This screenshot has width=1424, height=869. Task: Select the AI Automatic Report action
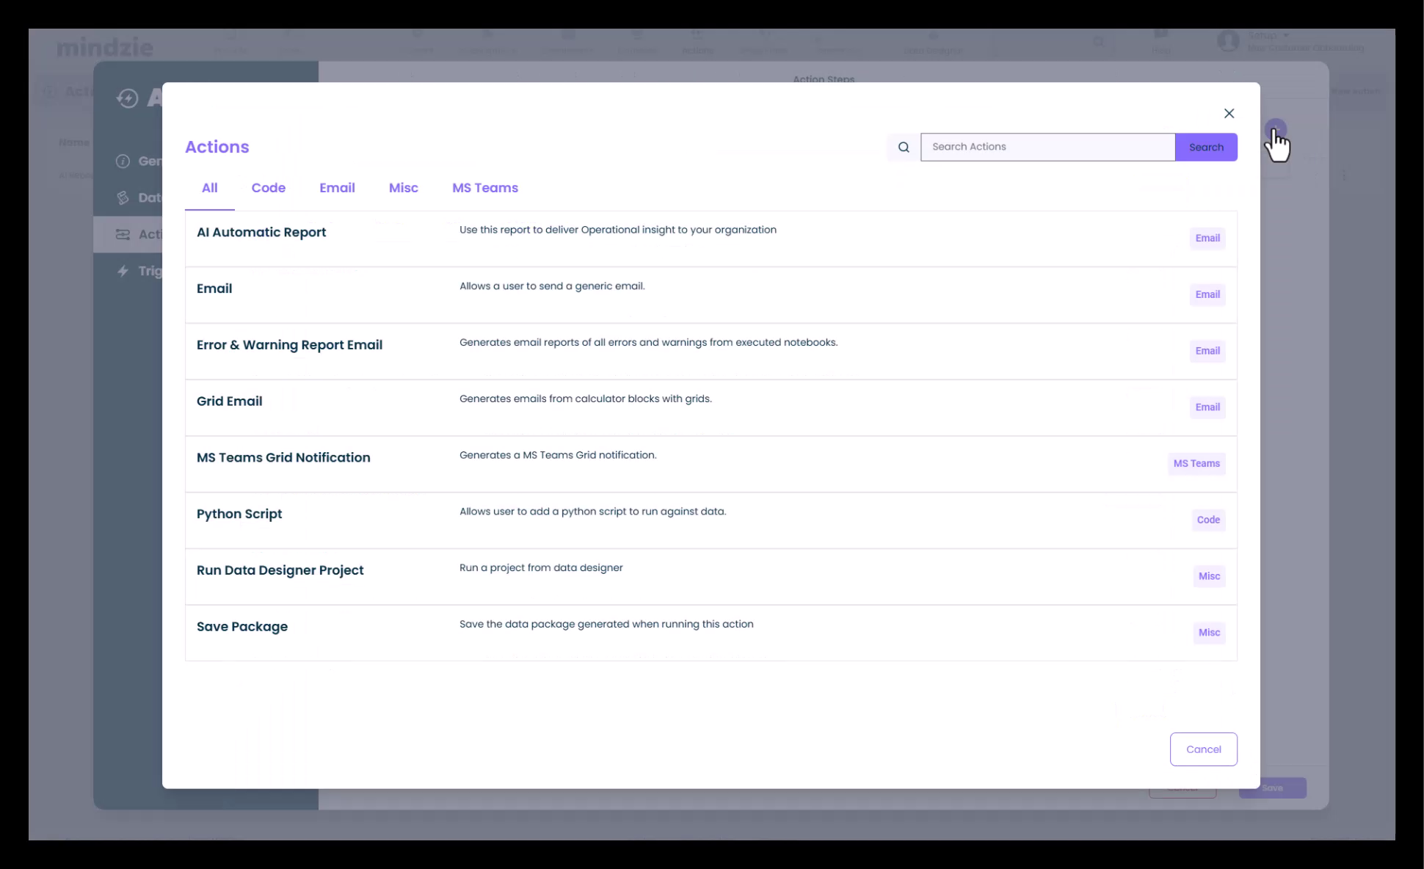tap(261, 233)
